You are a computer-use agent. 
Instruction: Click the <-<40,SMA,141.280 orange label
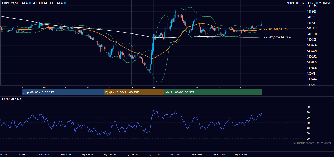click(x=277, y=29)
